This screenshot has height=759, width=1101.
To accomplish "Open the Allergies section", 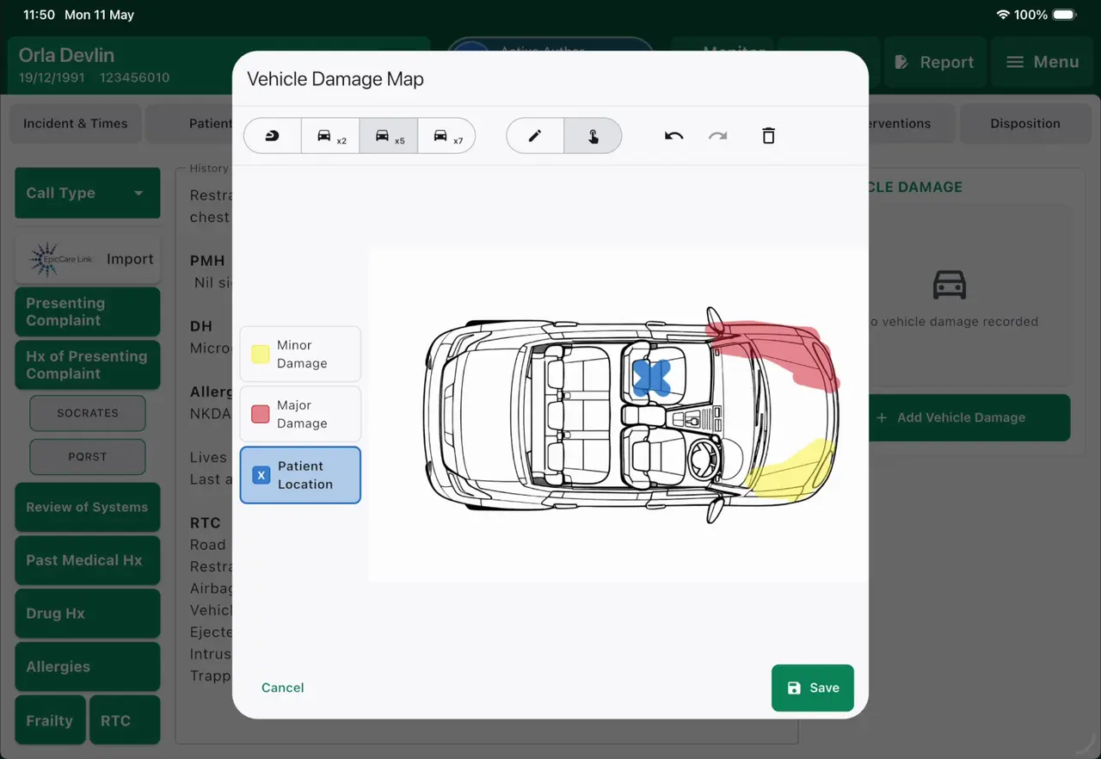I will coord(88,667).
